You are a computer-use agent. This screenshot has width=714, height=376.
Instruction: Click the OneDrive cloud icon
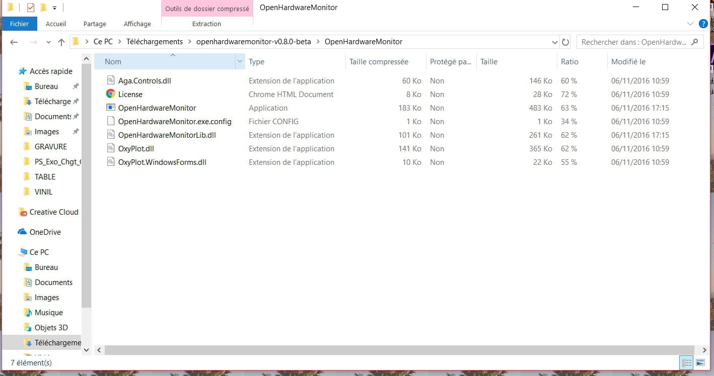coord(22,232)
